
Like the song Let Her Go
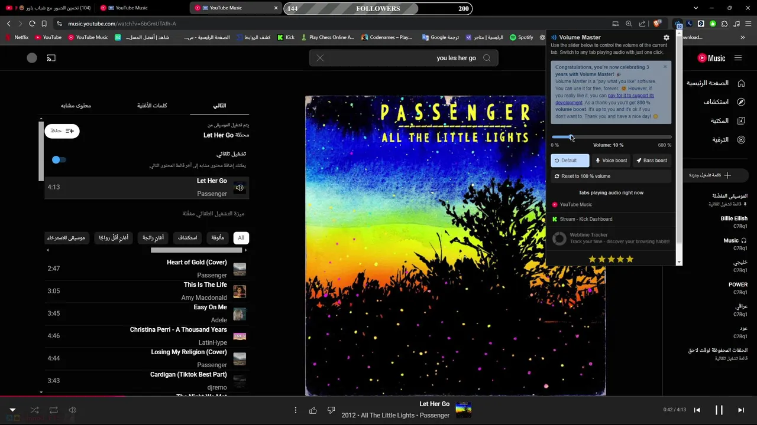coord(313,410)
